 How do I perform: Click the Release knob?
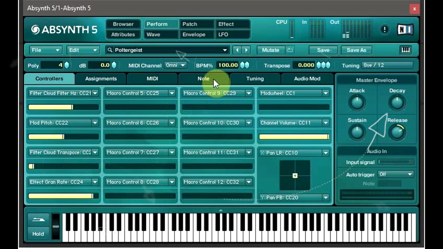point(397,132)
